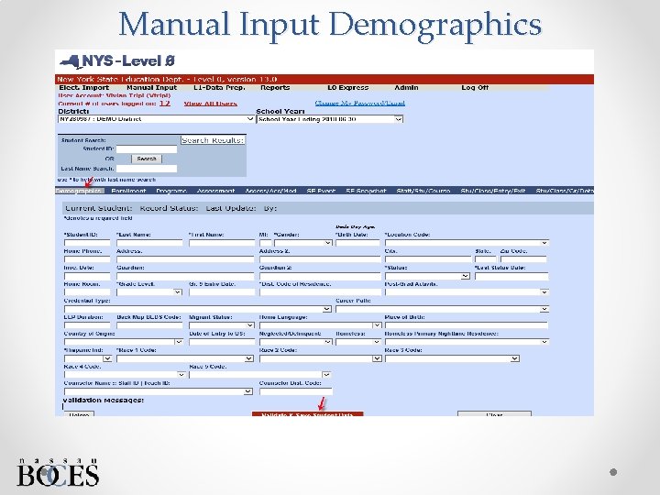Open the Elect. Import menu
Image resolution: width=660 pixels, height=495 pixels.
pyautogui.click(x=83, y=88)
